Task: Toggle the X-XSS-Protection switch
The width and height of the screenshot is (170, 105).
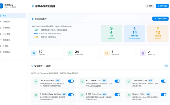Action: 117,95
